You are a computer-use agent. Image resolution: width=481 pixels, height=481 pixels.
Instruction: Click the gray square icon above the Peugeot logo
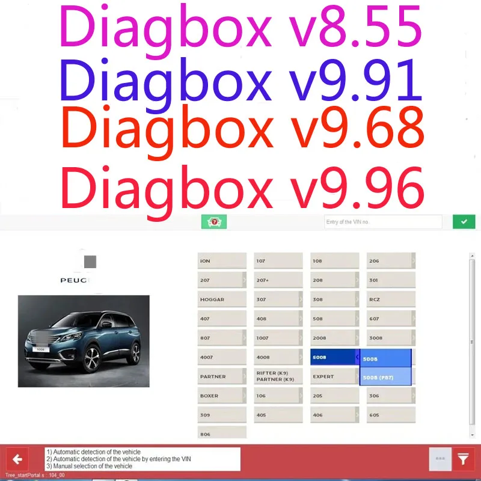(90, 261)
